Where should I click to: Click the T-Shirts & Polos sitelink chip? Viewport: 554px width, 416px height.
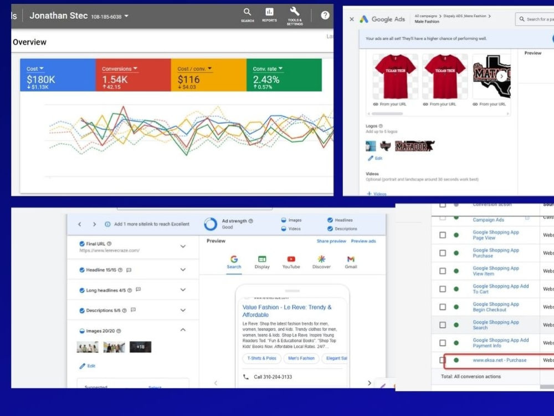tap(262, 358)
